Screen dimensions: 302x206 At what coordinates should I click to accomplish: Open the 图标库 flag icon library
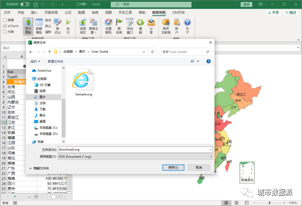(119, 26)
